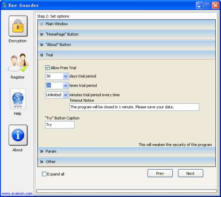This screenshot has height=197, width=221.
Task: Click the "Timeout Notice" label
Action: point(82,100)
